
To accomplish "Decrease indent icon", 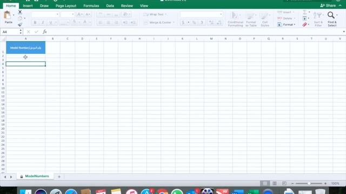I will coord(125,23).
